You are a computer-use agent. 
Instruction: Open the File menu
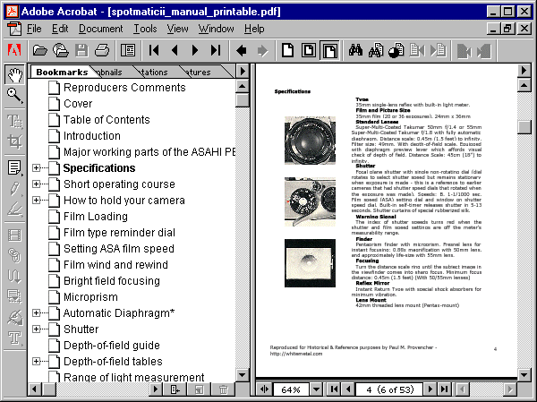point(34,29)
